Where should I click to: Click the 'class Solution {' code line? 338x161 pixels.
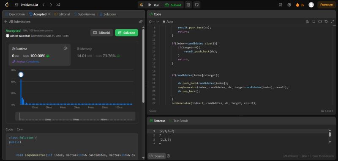pos(23,138)
